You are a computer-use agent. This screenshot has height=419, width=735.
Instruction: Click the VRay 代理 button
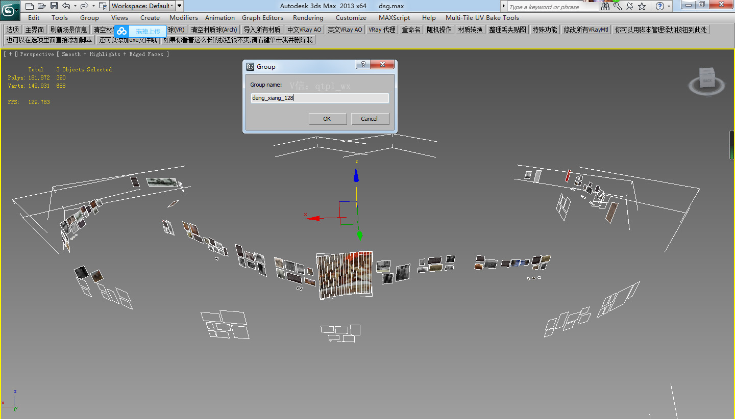pos(382,30)
